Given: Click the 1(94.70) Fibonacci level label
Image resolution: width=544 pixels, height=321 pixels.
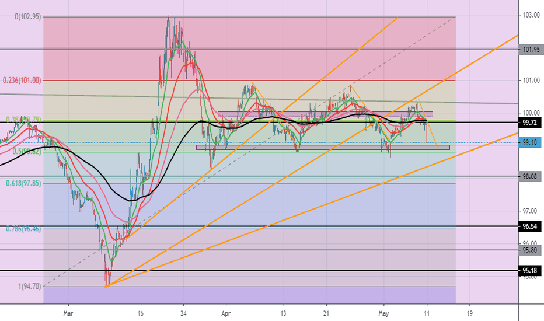Looking at the screenshot, I should coord(30,287).
